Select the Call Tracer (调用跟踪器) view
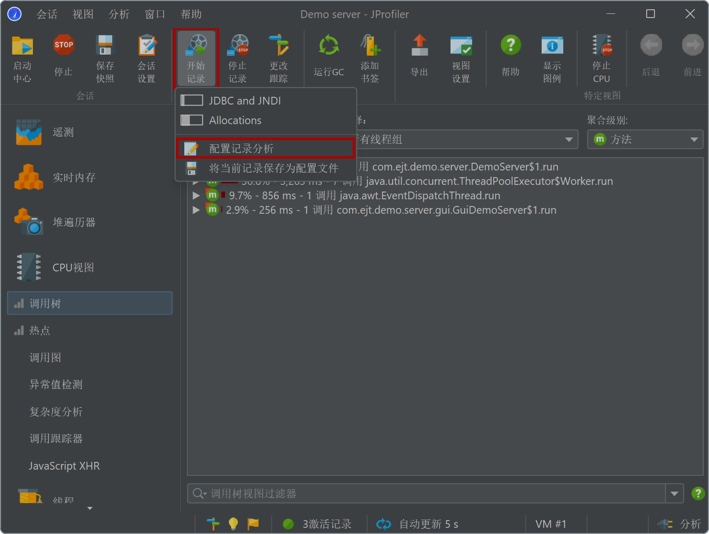Viewport: 709px width, 534px height. pos(90,438)
